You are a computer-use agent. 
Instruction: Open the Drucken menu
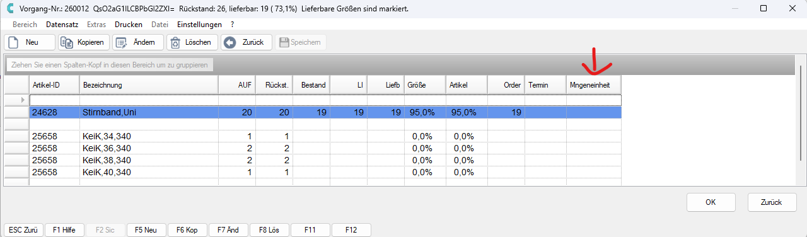click(x=129, y=25)
